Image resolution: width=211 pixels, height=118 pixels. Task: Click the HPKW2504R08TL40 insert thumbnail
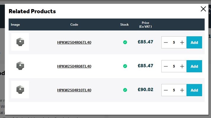coord(20,66)
